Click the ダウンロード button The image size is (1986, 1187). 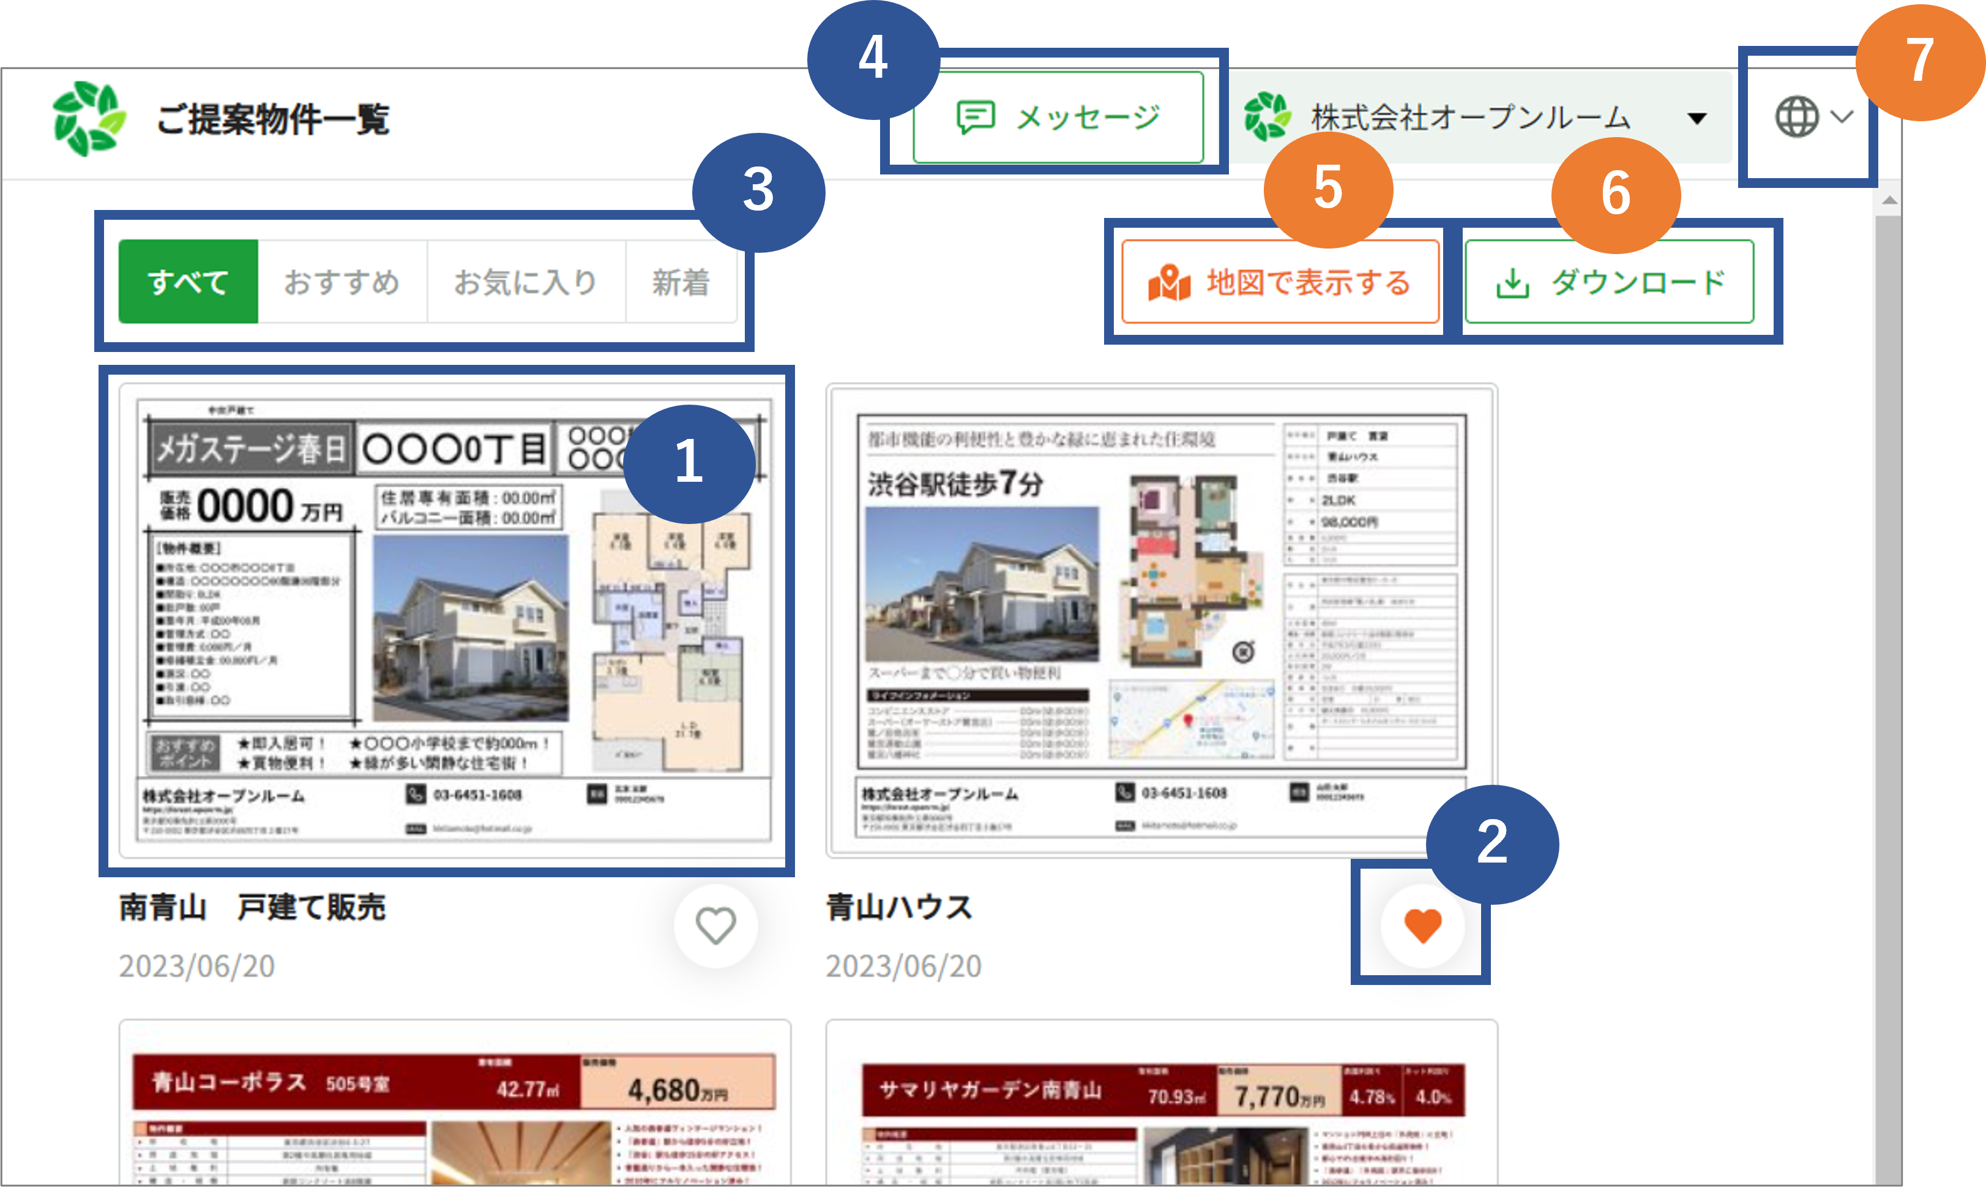[x=1608, y=282]
